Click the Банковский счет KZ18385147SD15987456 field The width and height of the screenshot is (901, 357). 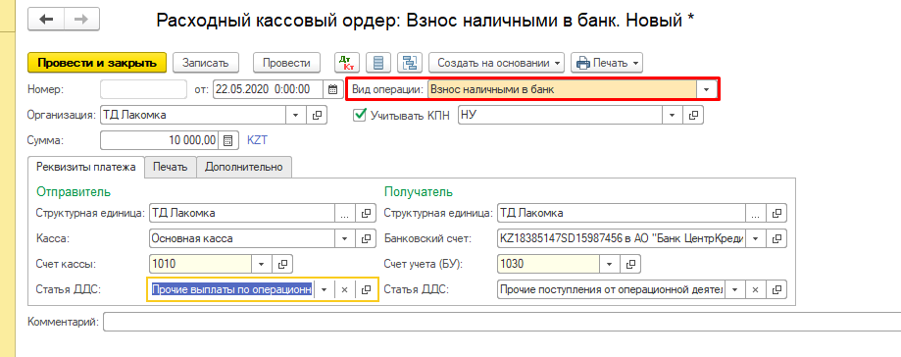(622, 238)
